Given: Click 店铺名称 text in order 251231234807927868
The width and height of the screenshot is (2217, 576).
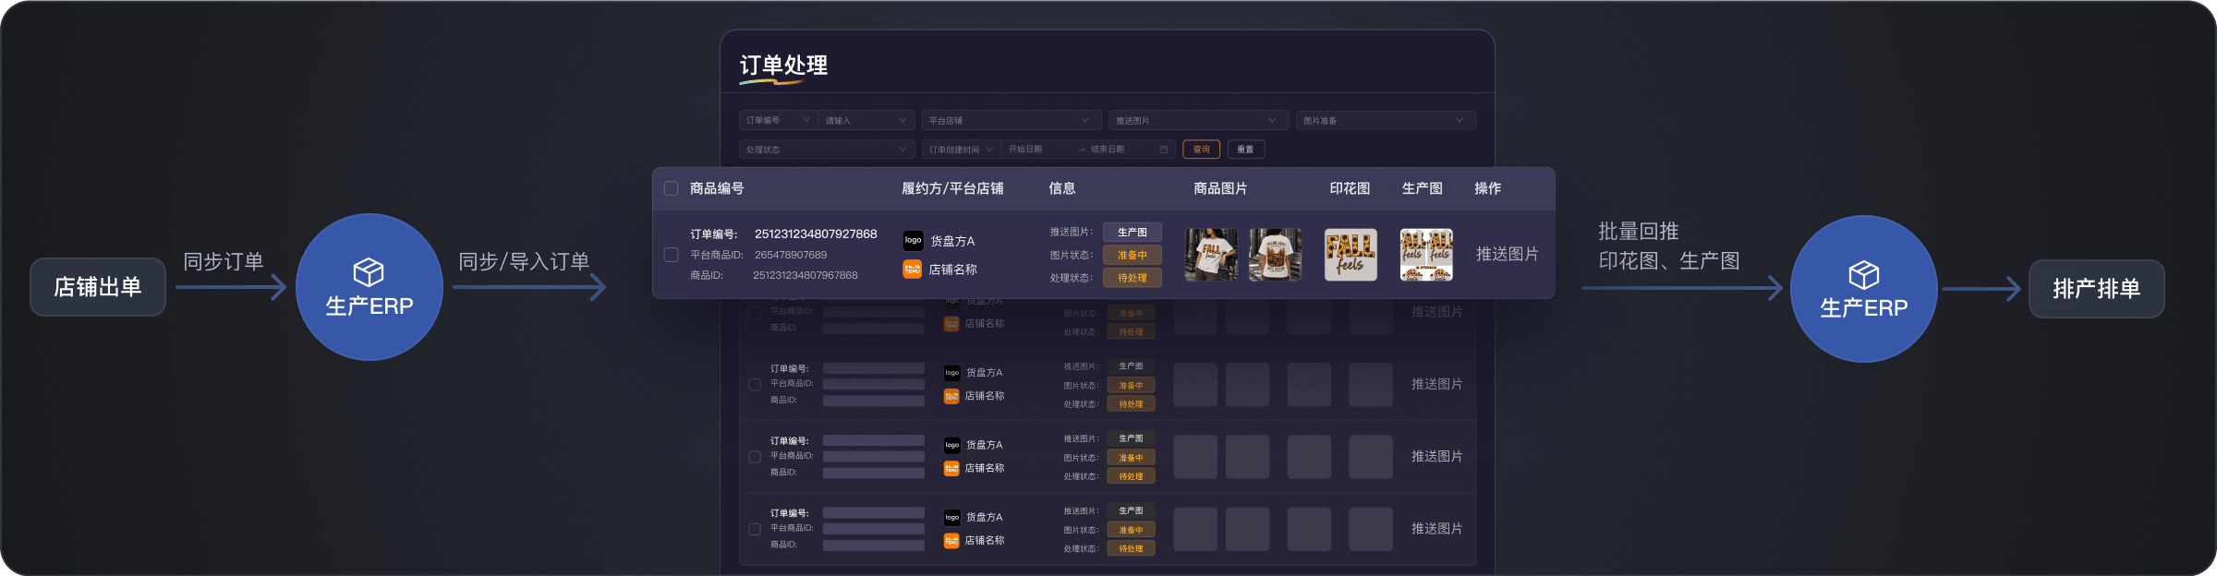Looking at the screenshot, I should (952, 270).
